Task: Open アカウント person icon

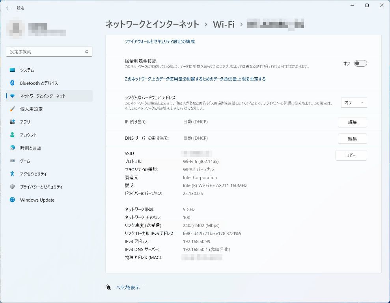Action: pyautogui.click(x=12, y=135)
